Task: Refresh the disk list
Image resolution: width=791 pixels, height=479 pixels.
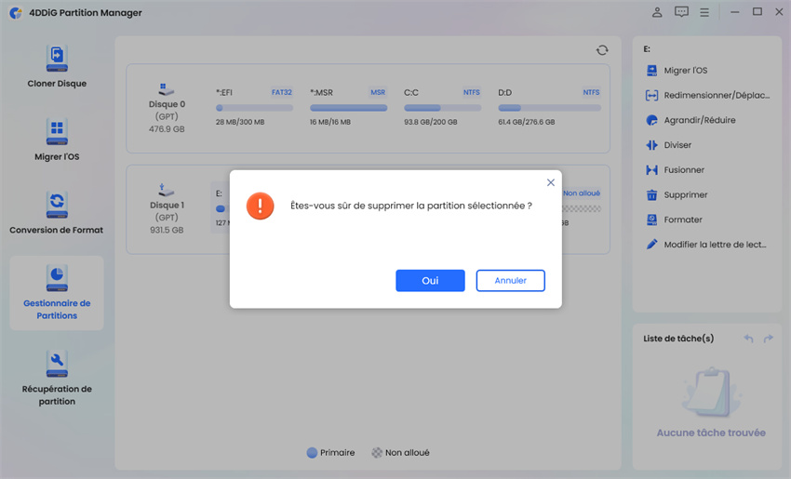Action: 602,50
